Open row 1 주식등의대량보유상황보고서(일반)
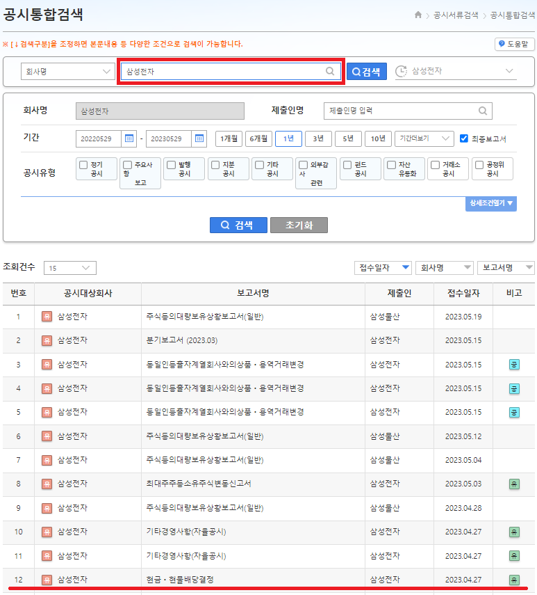537x595 pixels. coord(205,317)
